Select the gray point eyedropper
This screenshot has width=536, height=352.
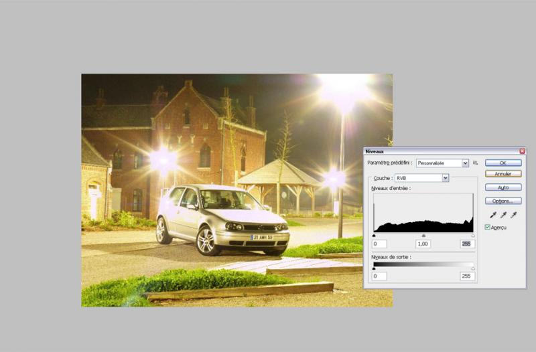tap(503, 215)
